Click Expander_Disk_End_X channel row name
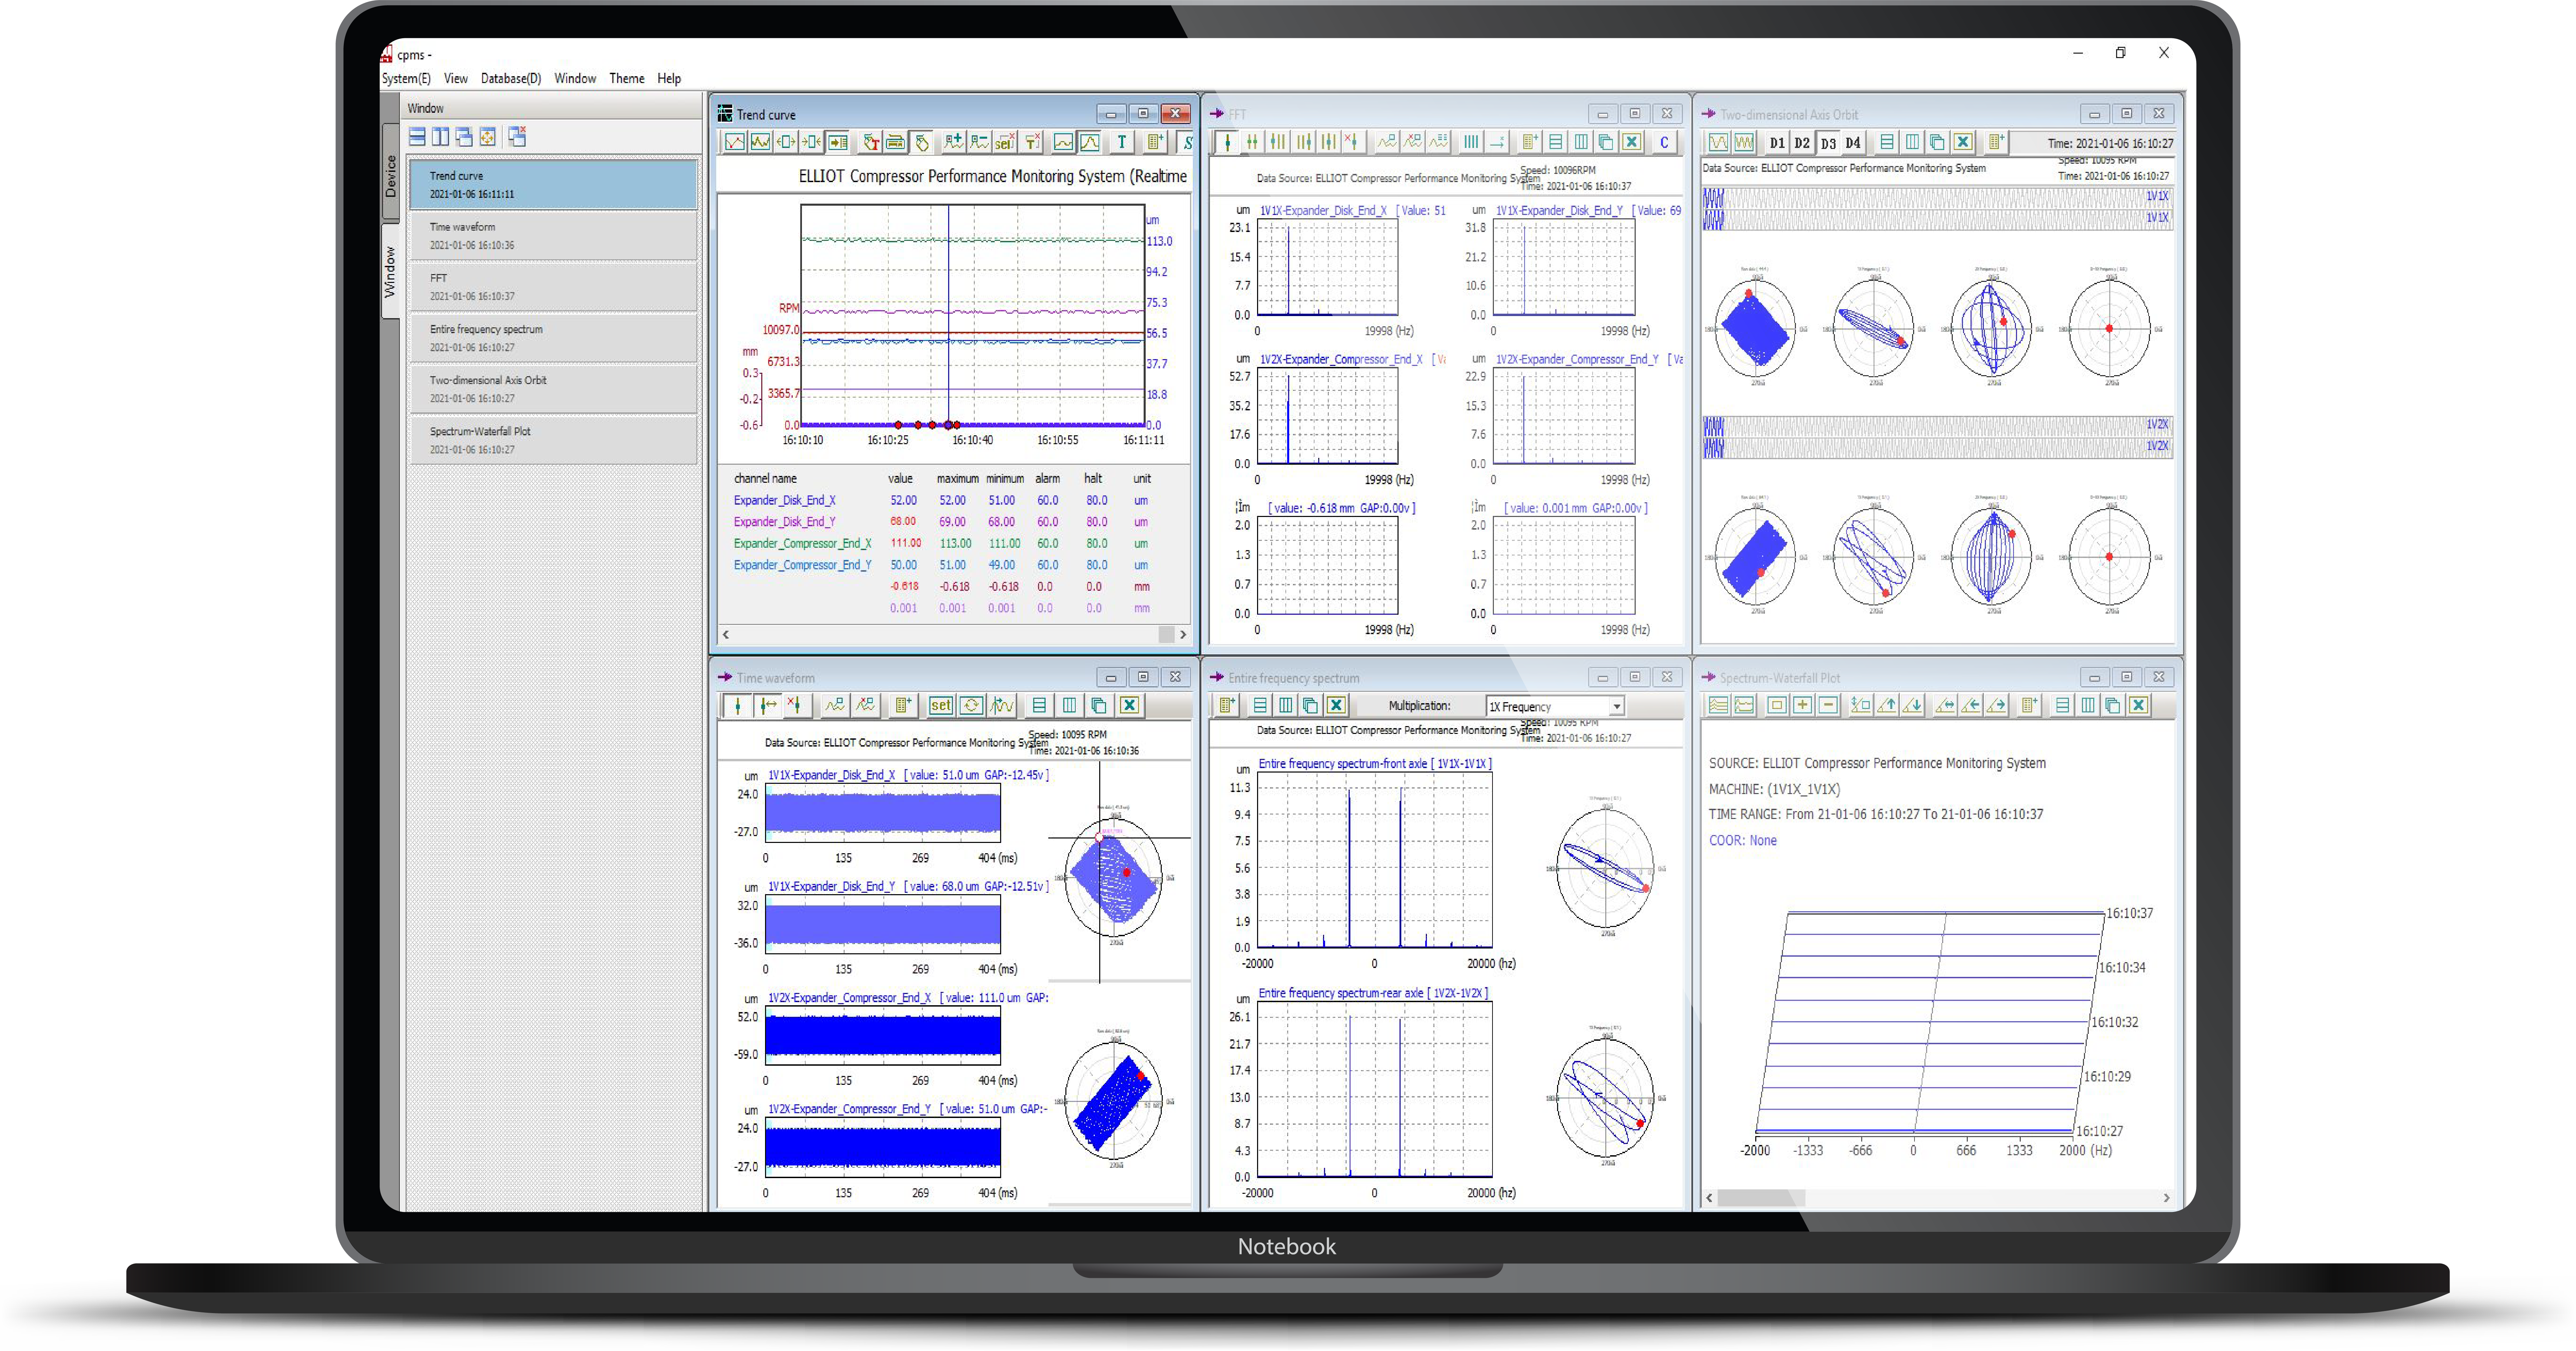This screenshot has height=1351, width=2576. 785,501
